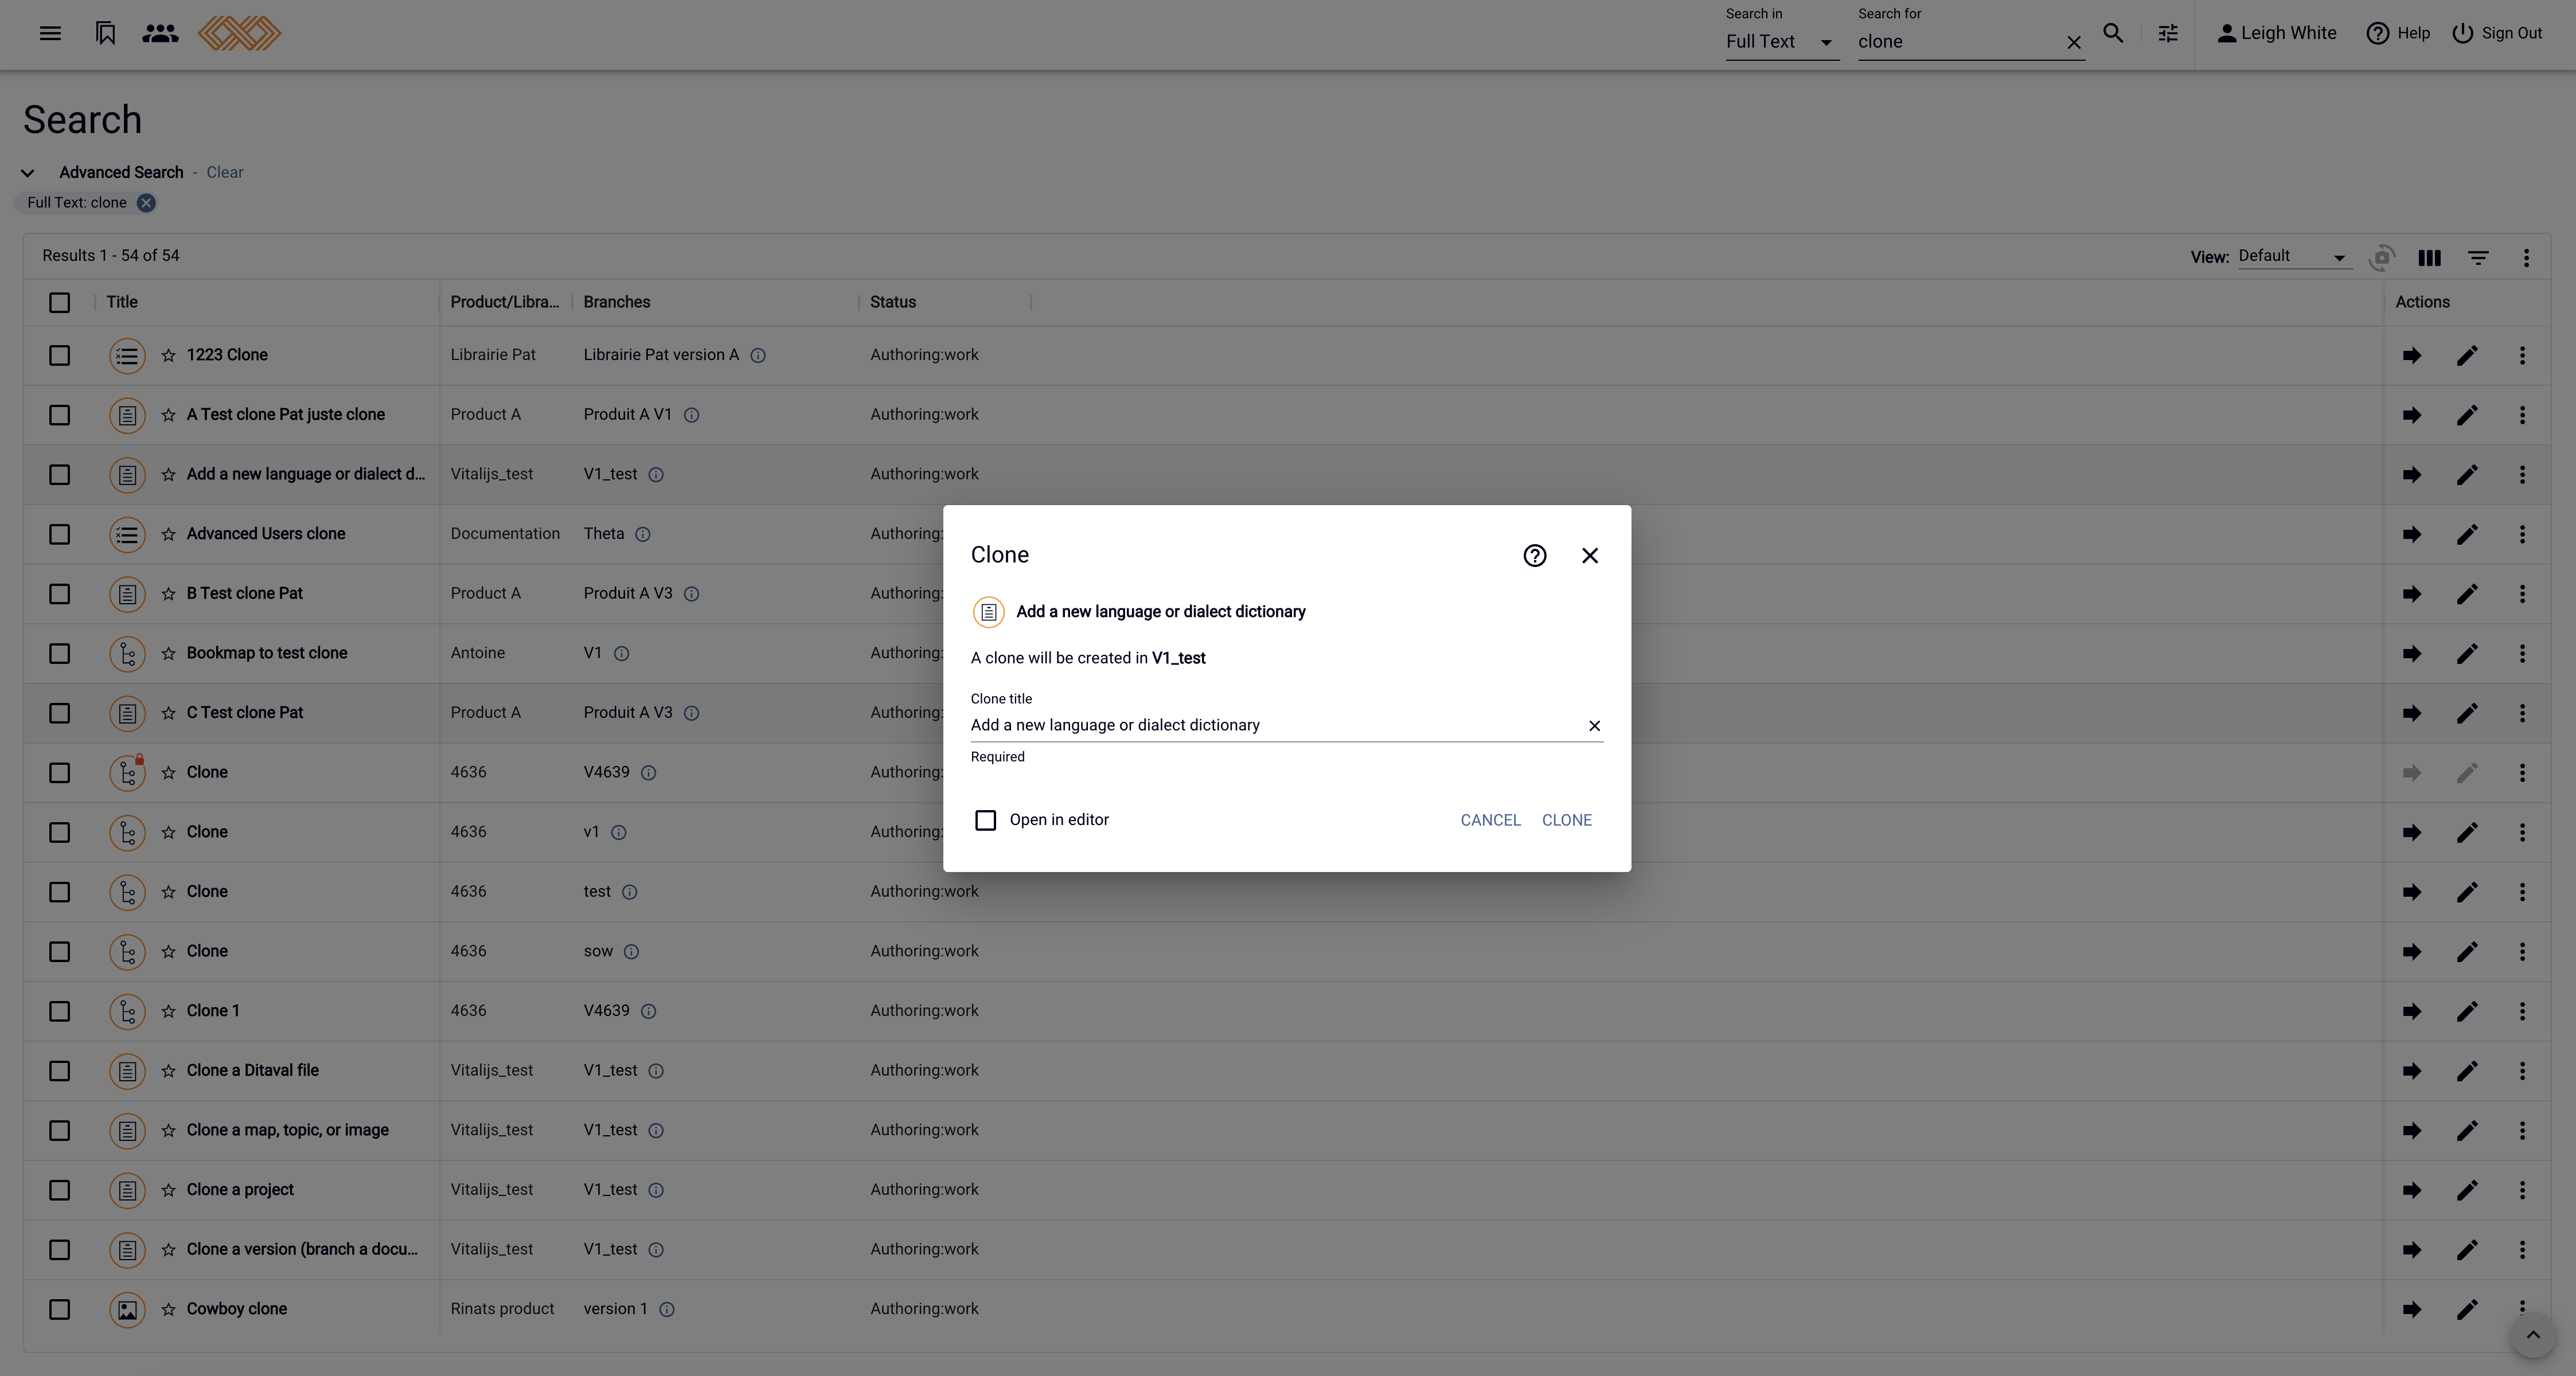Select the 1223 Clone row checkbox
The height and width of the screenshot is (1376, 2576).
point(60,356)
